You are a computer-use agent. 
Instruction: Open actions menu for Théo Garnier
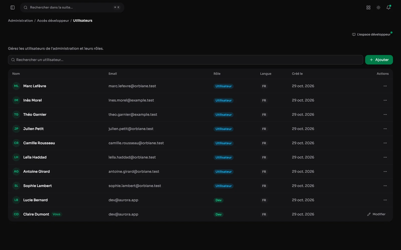(385, 114)
